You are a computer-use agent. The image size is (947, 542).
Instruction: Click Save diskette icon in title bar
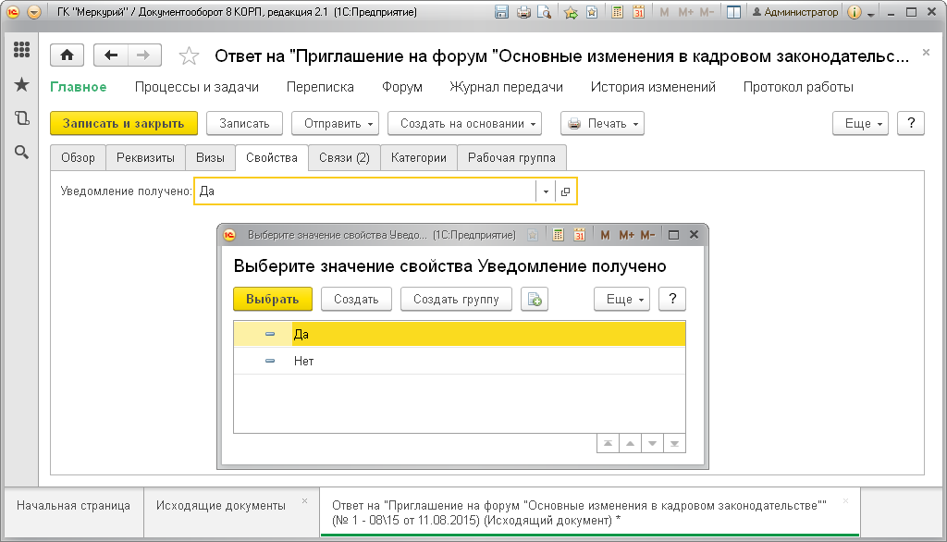[x=501, y=12]
